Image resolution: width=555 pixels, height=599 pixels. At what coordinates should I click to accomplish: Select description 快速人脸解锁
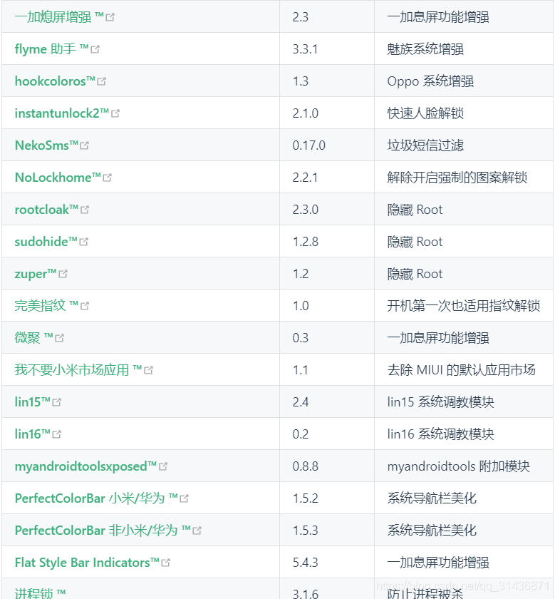425,113
